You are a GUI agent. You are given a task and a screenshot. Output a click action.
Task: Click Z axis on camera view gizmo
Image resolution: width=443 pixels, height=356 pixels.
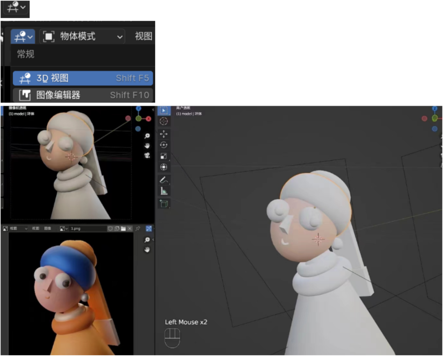(x=139, y=109)
